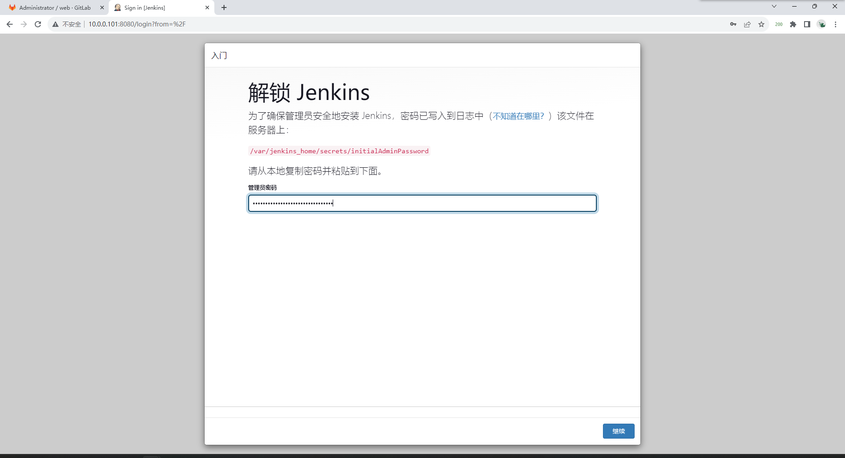Open the tab search dropdown chevron
Screen dimensions: 845x458
coord(774,6)
